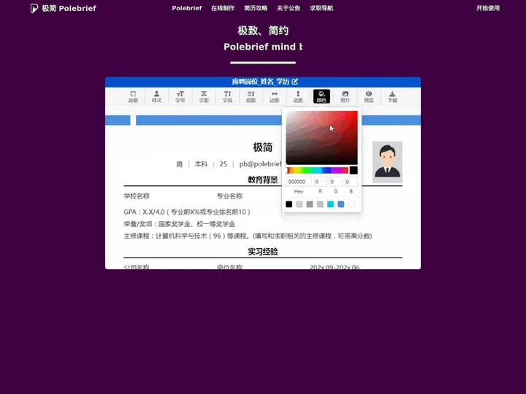
Task: Click the 专业名称 field text
Action: point(229,196)
